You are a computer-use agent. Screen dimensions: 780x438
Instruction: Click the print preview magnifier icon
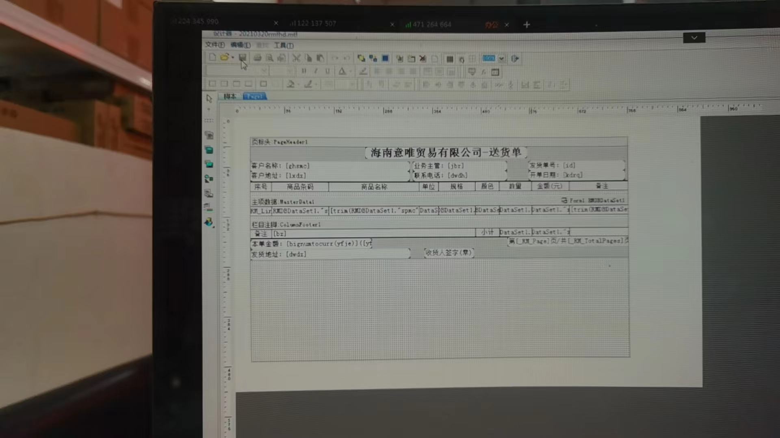(269, 58)
